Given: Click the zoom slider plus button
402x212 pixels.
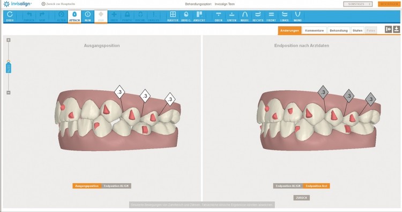Looking at the screenshot, I should click(x=9, y=40).
